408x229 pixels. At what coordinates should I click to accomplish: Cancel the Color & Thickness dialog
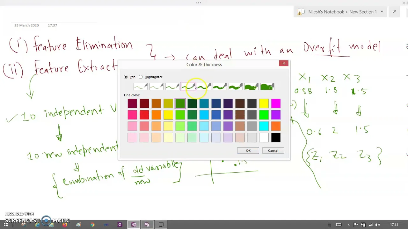click(x=273, y=150)
